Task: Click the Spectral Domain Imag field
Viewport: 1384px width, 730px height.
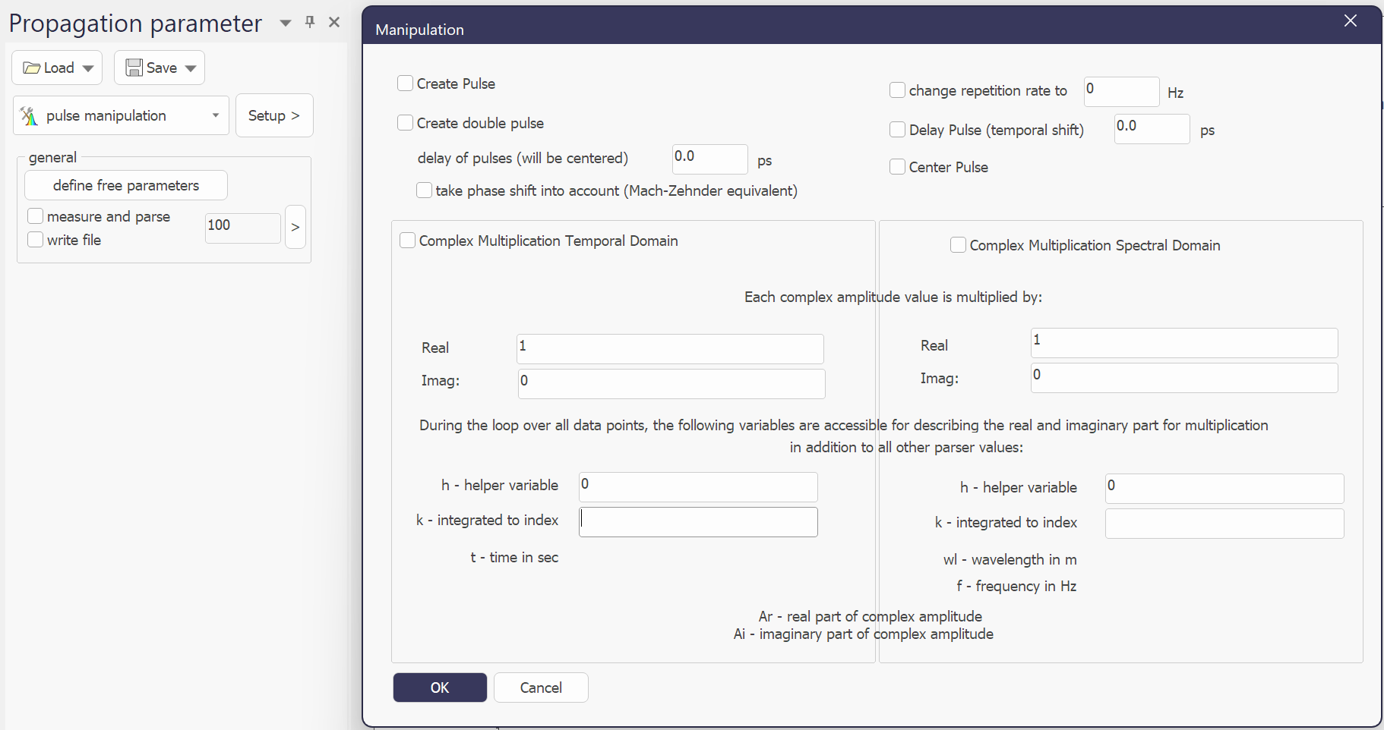Action: [x=1184, y=378]
